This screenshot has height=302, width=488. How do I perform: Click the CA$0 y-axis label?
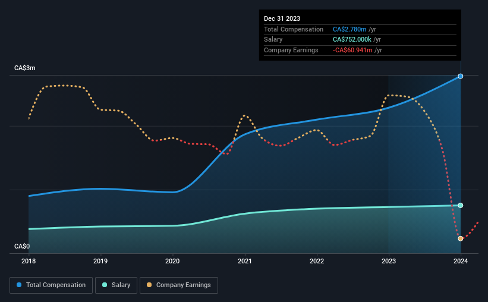point(22,246)
